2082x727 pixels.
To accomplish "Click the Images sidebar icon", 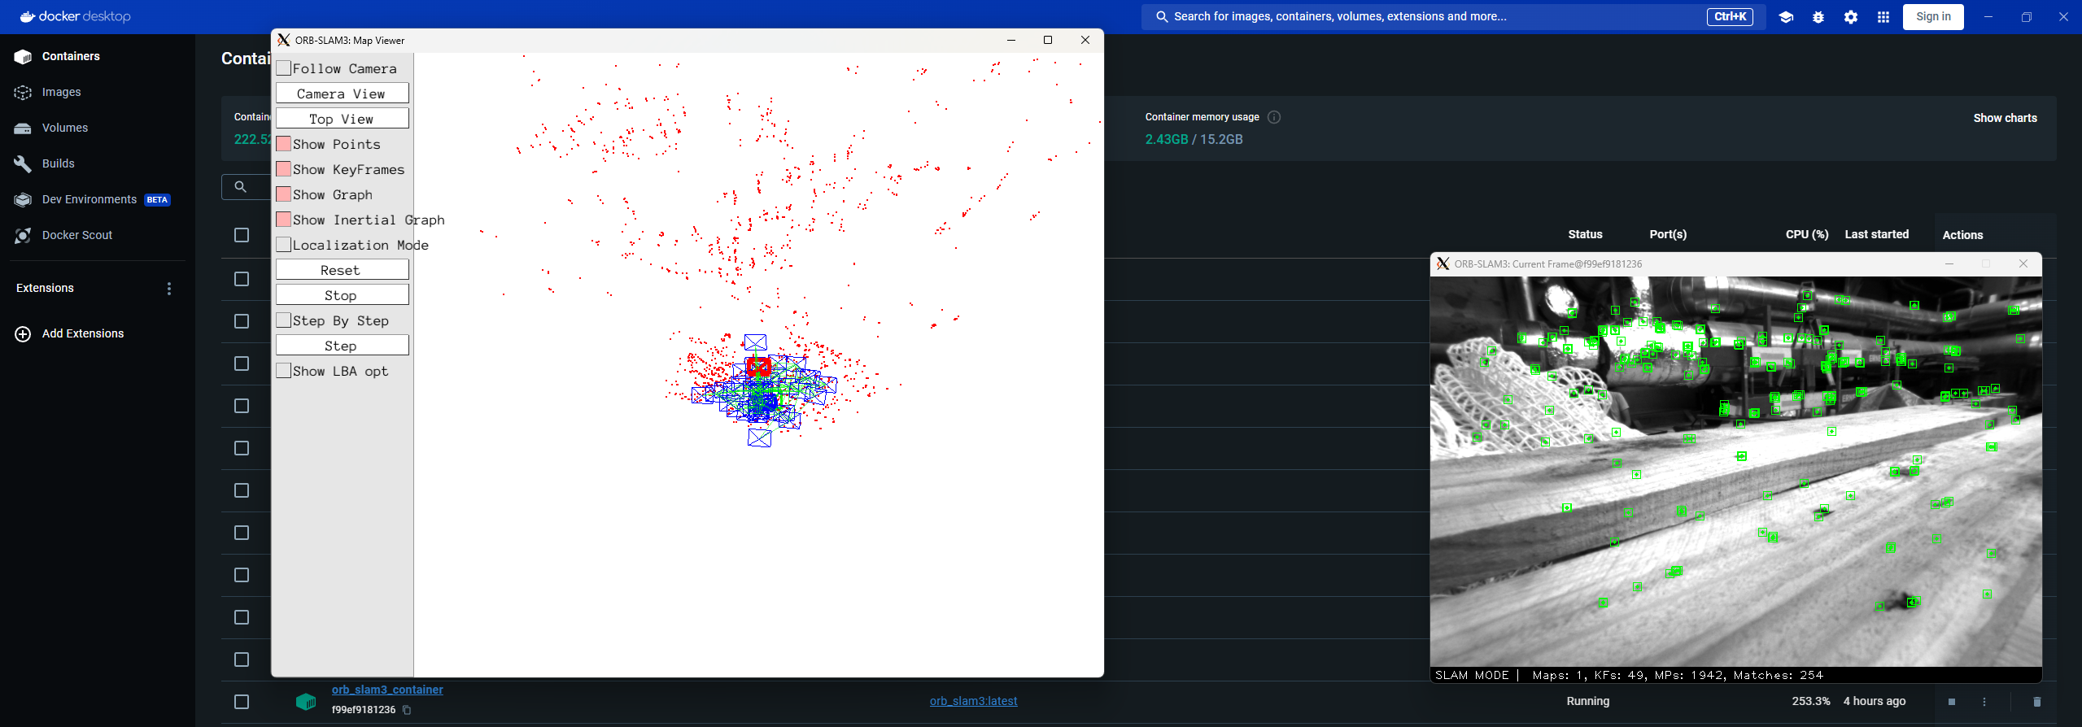I will coord(23,92).
